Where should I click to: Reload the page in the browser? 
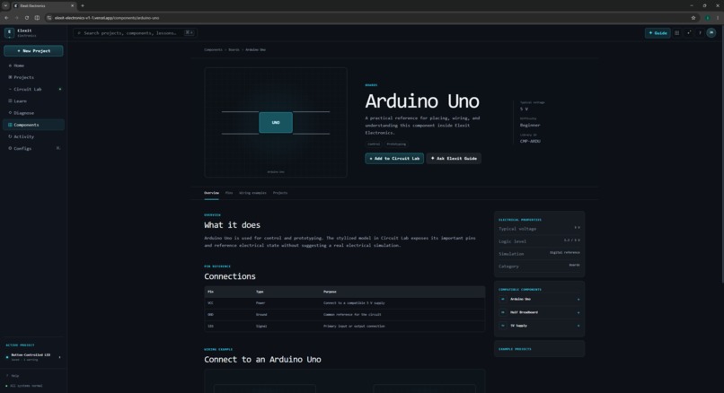point(27,18)
